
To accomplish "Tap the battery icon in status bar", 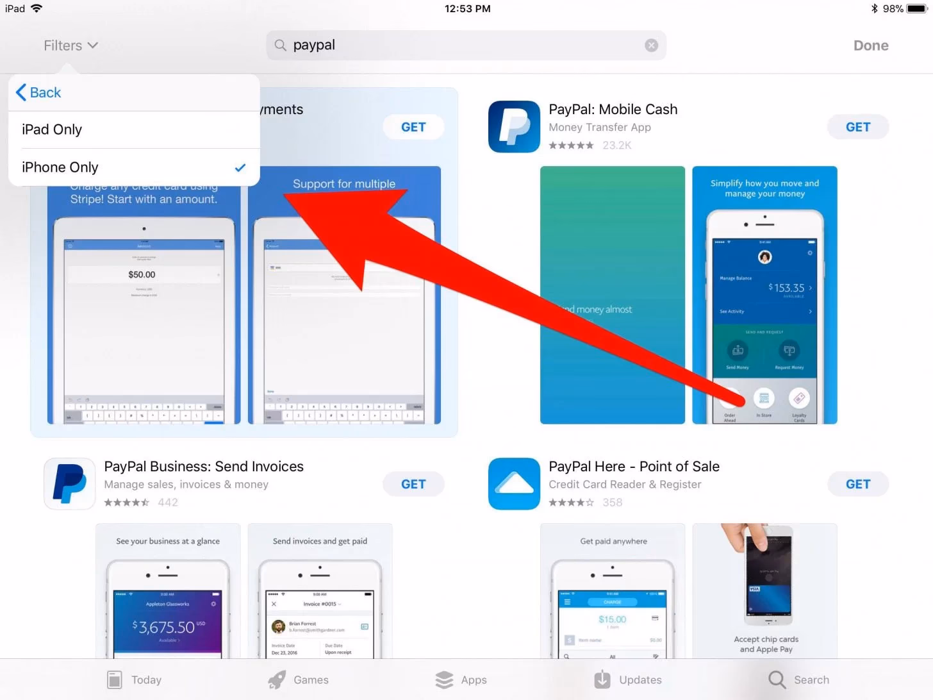I will (x=917, y=9).
